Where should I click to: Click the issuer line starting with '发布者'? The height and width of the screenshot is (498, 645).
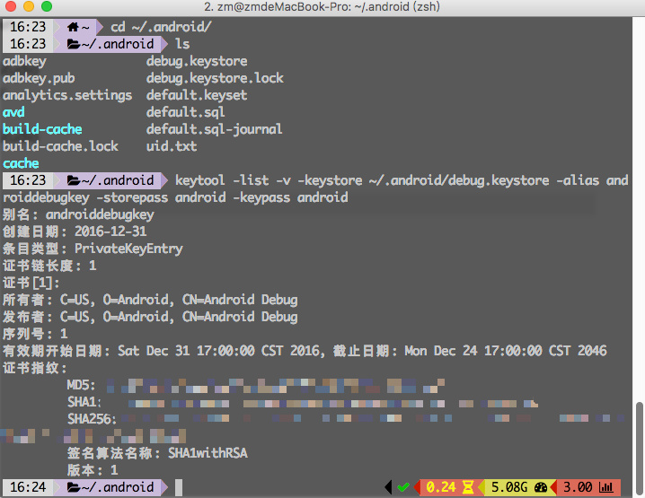[x=150, y=317]
